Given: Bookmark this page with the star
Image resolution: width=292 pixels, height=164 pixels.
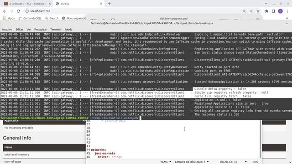Looking at the screenshot, I should tap(258, 11).
